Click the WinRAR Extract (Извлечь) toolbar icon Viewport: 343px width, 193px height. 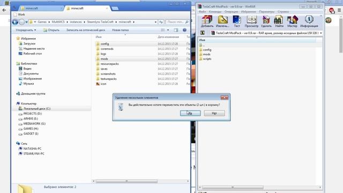(x=222, y=21)
